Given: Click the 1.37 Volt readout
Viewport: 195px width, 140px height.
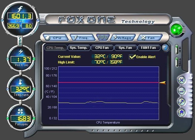Looking at the screenshot, I should point(21,60).
